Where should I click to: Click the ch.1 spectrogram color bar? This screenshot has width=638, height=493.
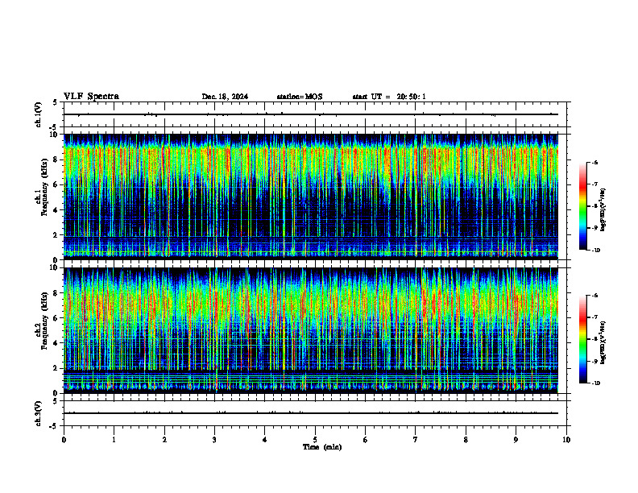click(582, 206)
